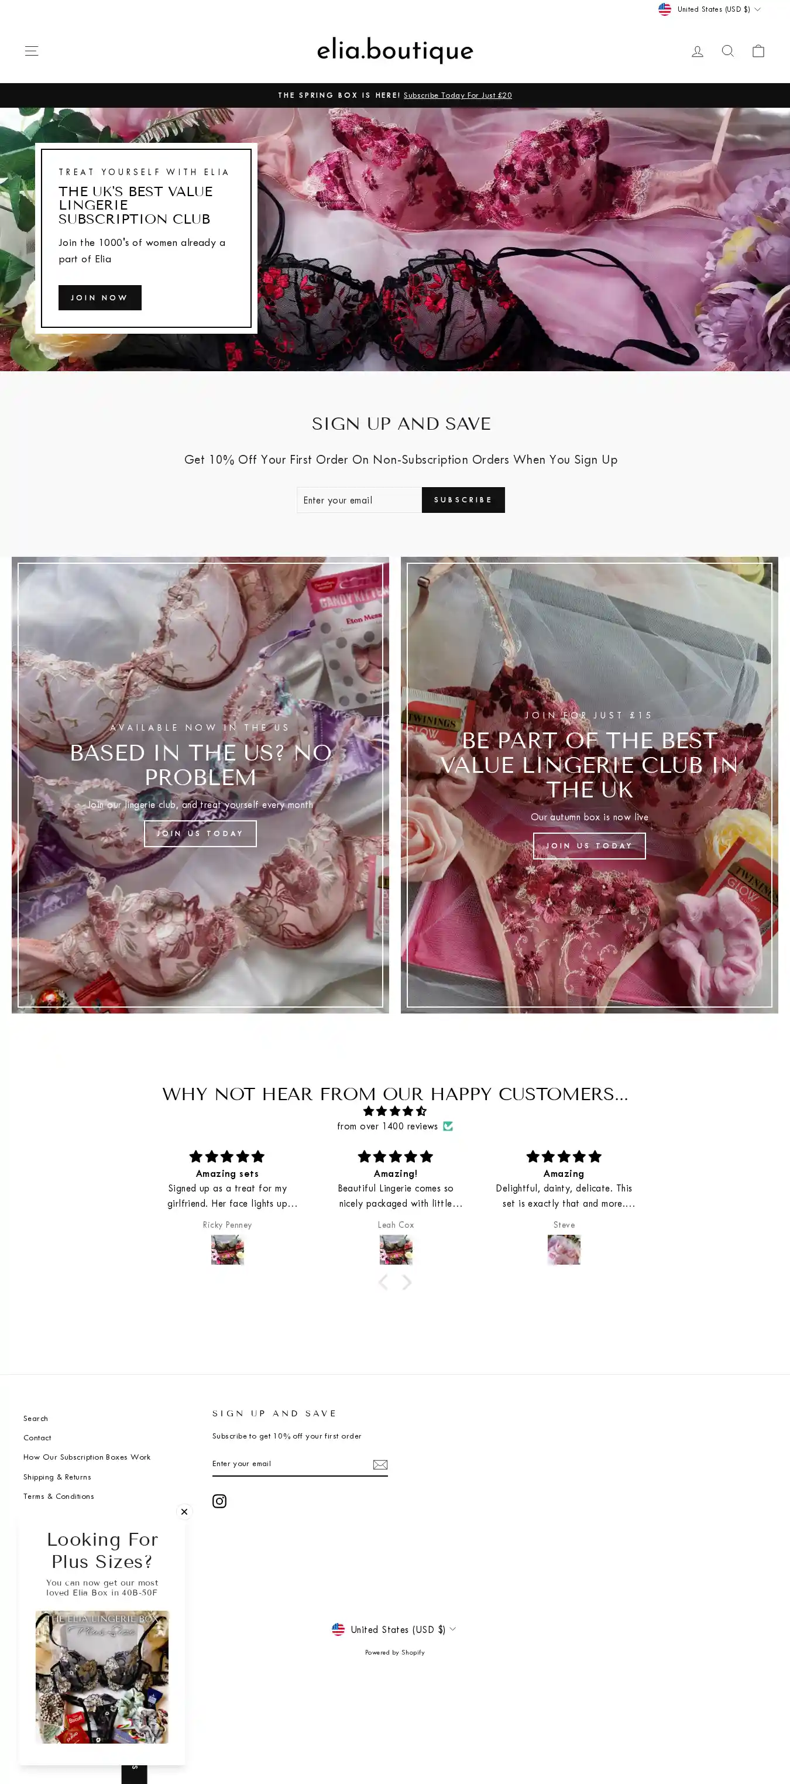Click the JOIN NOW button
Screen dimensions: 790x1784
click(99, 298)
